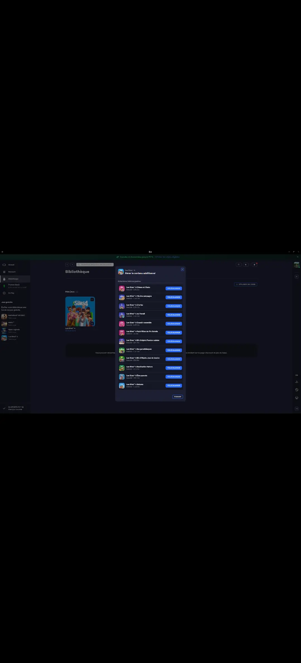Click the 'Mes jeux' section heading
301x663 pixels.
pyautogui.click(x=70, y=292)
